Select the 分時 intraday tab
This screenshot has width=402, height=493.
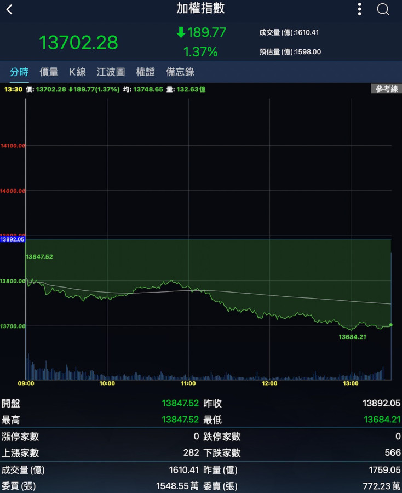click(19, 72)
